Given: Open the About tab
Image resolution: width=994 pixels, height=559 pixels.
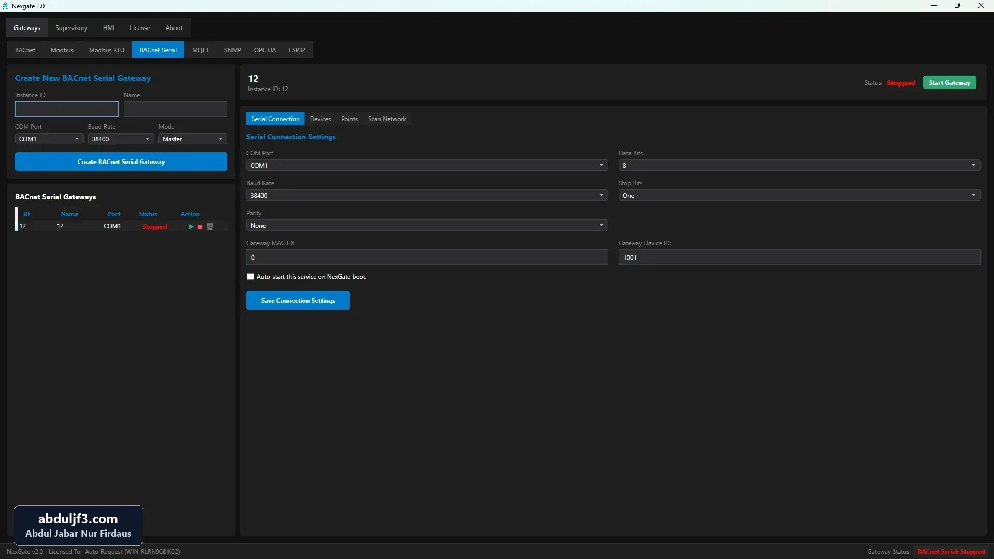Looking at the screenshot, I should tap(174, 28).
